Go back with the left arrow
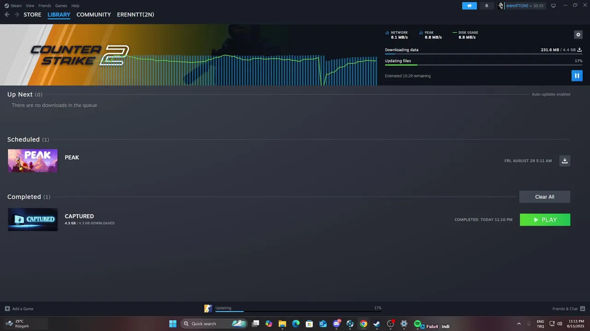Image resolution: width=590 pixels, height=331 pixels. 7,15
